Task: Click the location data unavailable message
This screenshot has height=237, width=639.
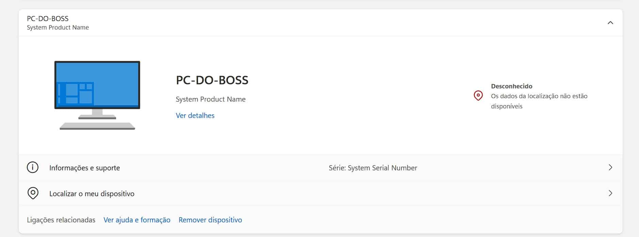Action: pyautogui.click(x=539, y=101)
